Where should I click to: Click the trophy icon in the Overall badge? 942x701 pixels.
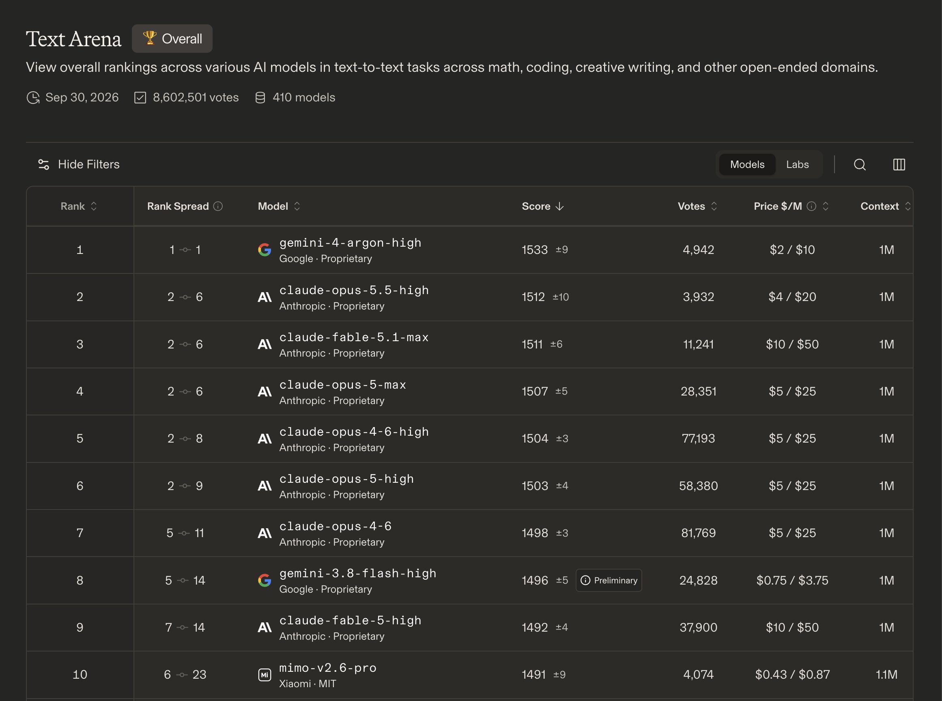pos(149,38)
